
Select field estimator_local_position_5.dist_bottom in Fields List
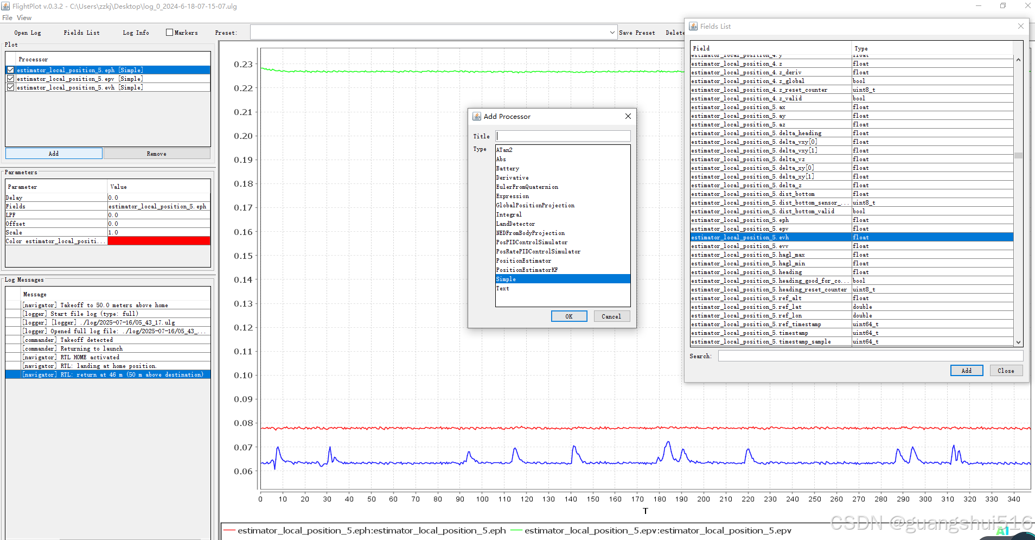pos(852,194)
